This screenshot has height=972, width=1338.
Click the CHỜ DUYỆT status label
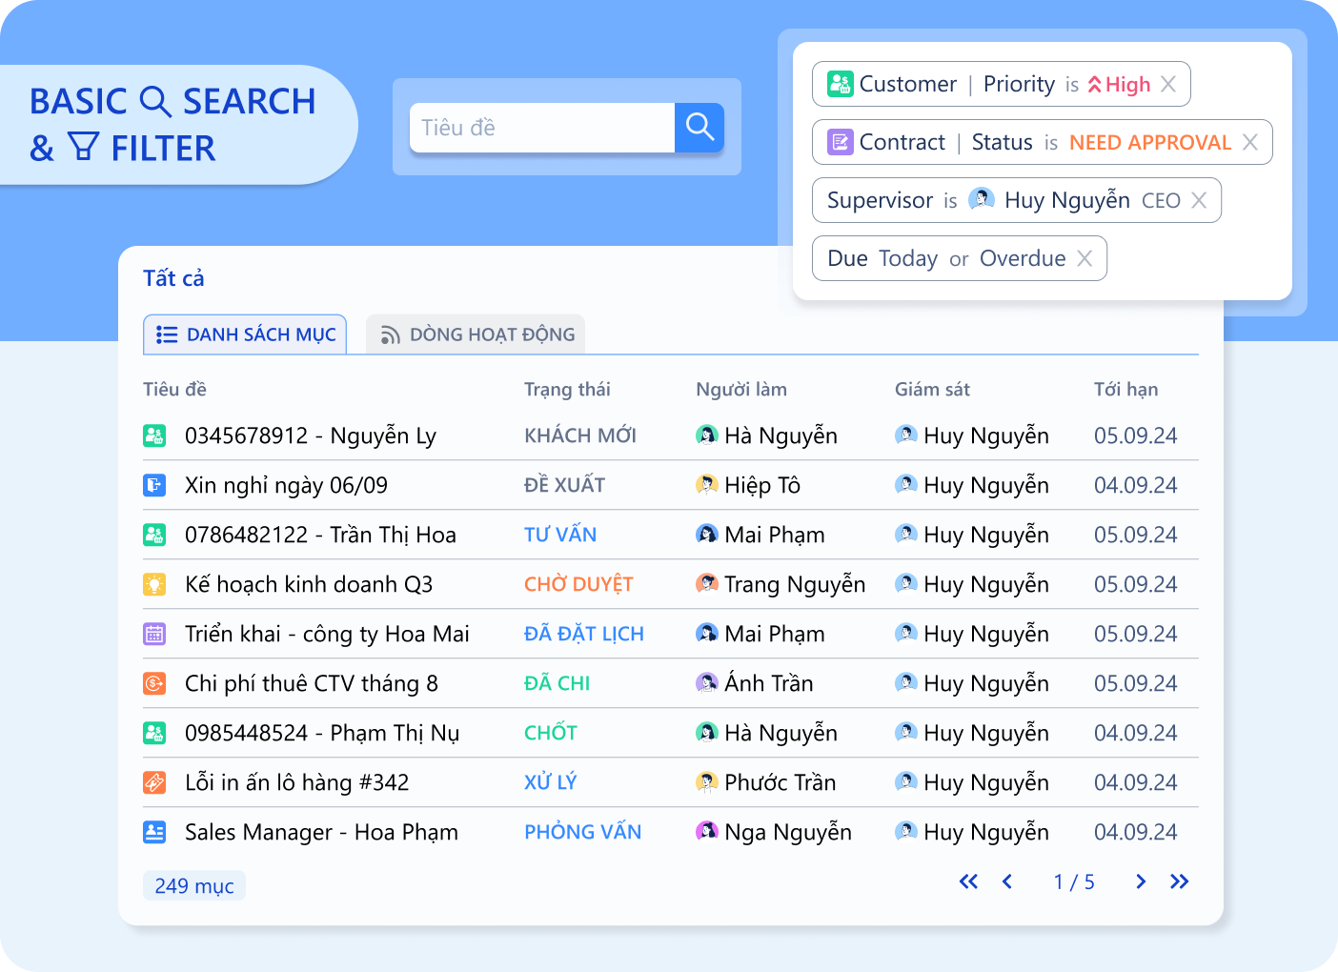click(578, 585)
